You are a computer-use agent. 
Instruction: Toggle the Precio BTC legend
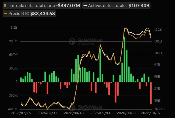point(29,13)
